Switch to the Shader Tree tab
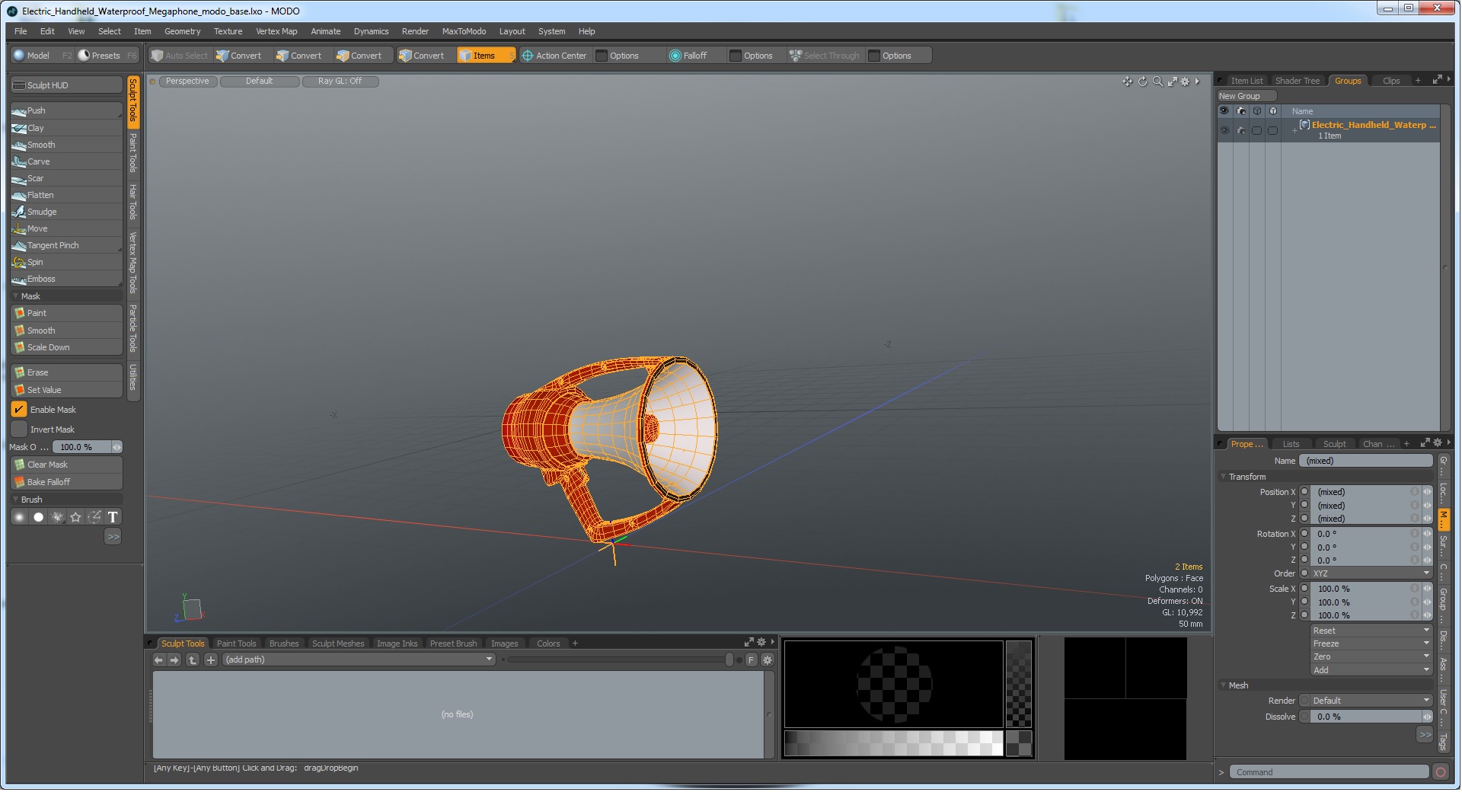The height and width of the screenshot is (792, 1462). (x=1298, y=81)
